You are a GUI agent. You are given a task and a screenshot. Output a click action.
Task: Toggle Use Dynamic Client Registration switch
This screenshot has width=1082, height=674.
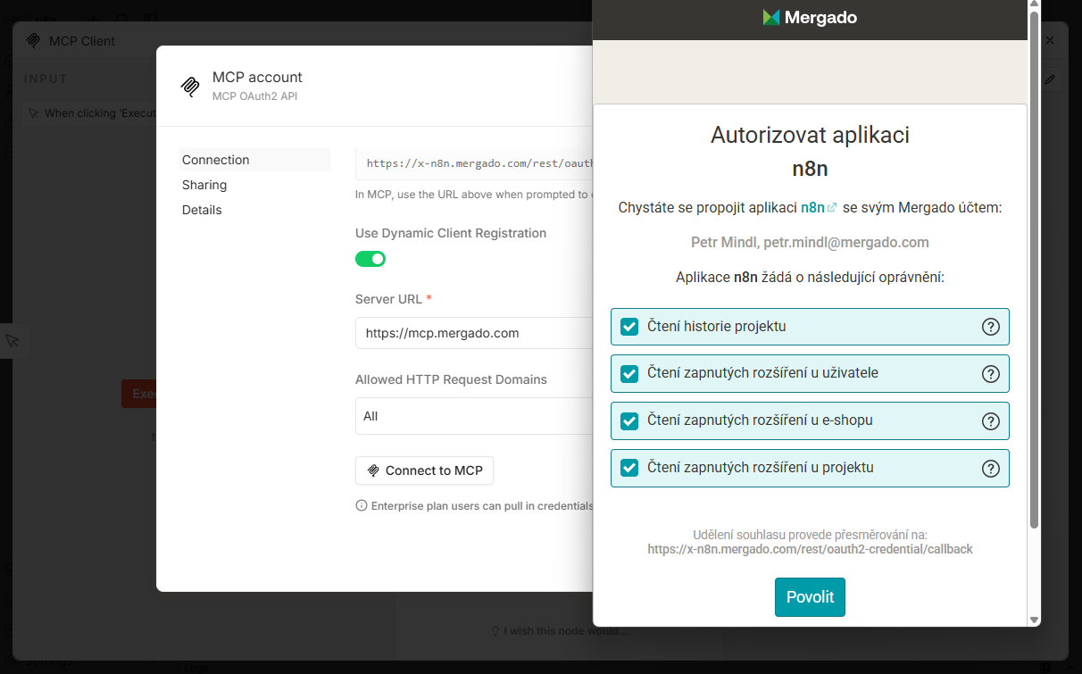click(x=370, y=259)
